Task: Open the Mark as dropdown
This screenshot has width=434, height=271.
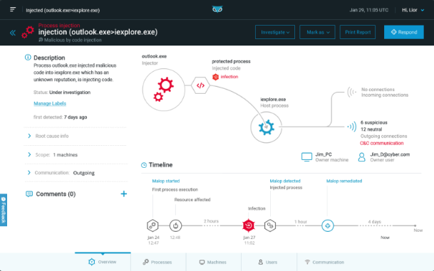Action: [x=317, y=32]
